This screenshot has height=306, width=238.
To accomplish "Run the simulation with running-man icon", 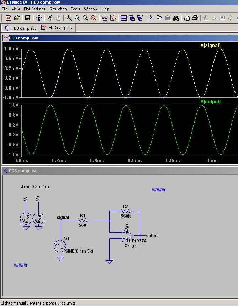I will point(50,18).
